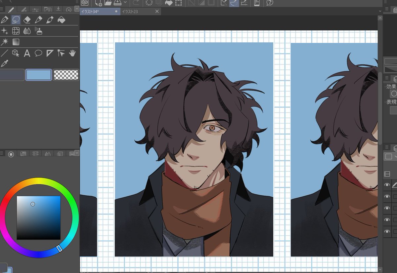Select the Auto select magic wand tool
This screenshot has height=273, width=397.
tap(4, 42)
